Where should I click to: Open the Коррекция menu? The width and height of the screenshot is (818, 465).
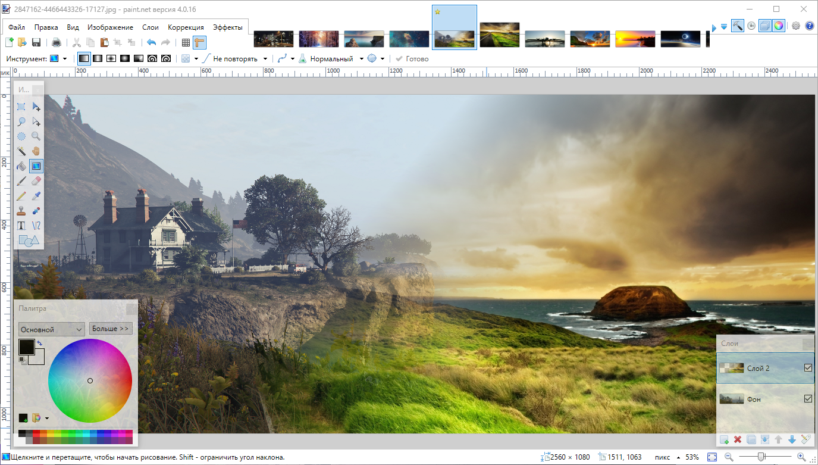[x=186, y=27]
